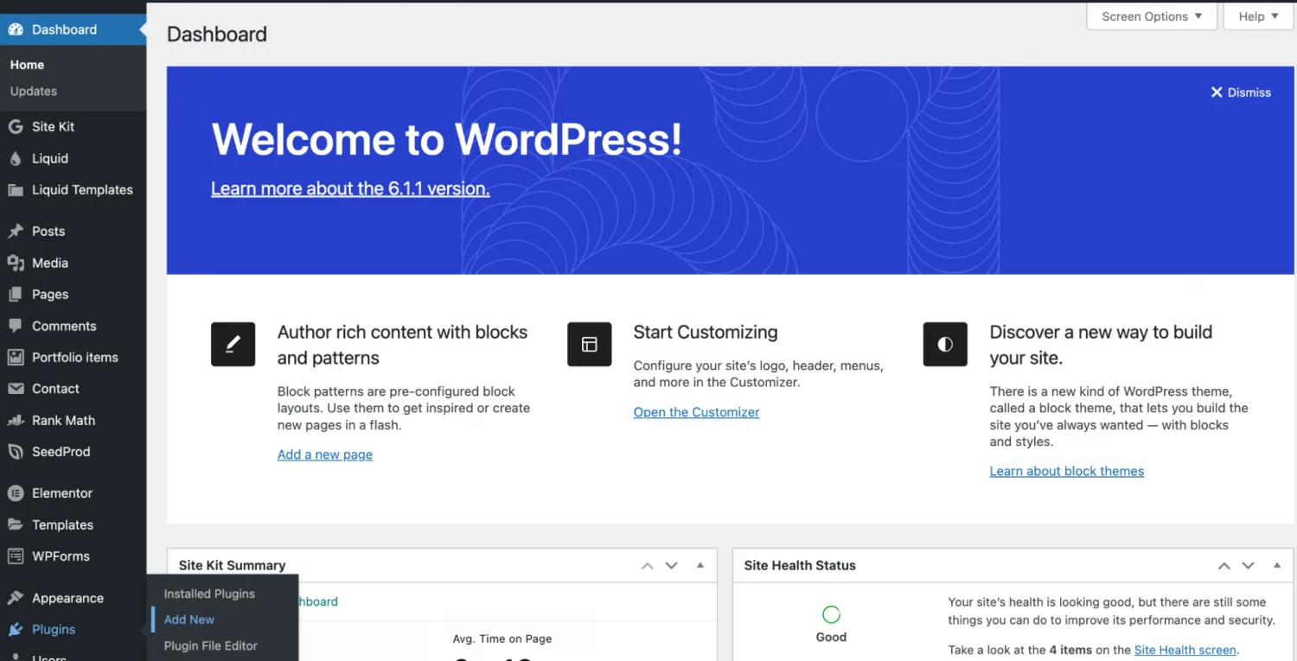Click the Site Kit Summary heading
Image resolution: width=1297 pixels, height=661 pixels.
[232, 565]
